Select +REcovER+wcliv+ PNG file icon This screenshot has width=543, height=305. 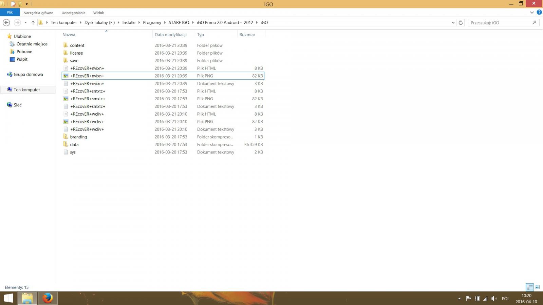(66, 122)
